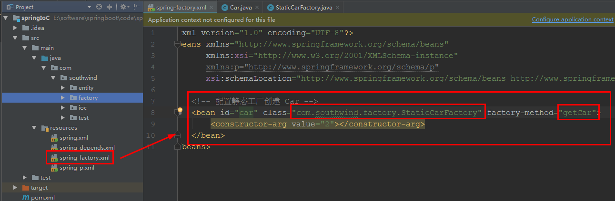Click the Car.java tab class icon
Viewport: 615px width, 201px height.
225,8
